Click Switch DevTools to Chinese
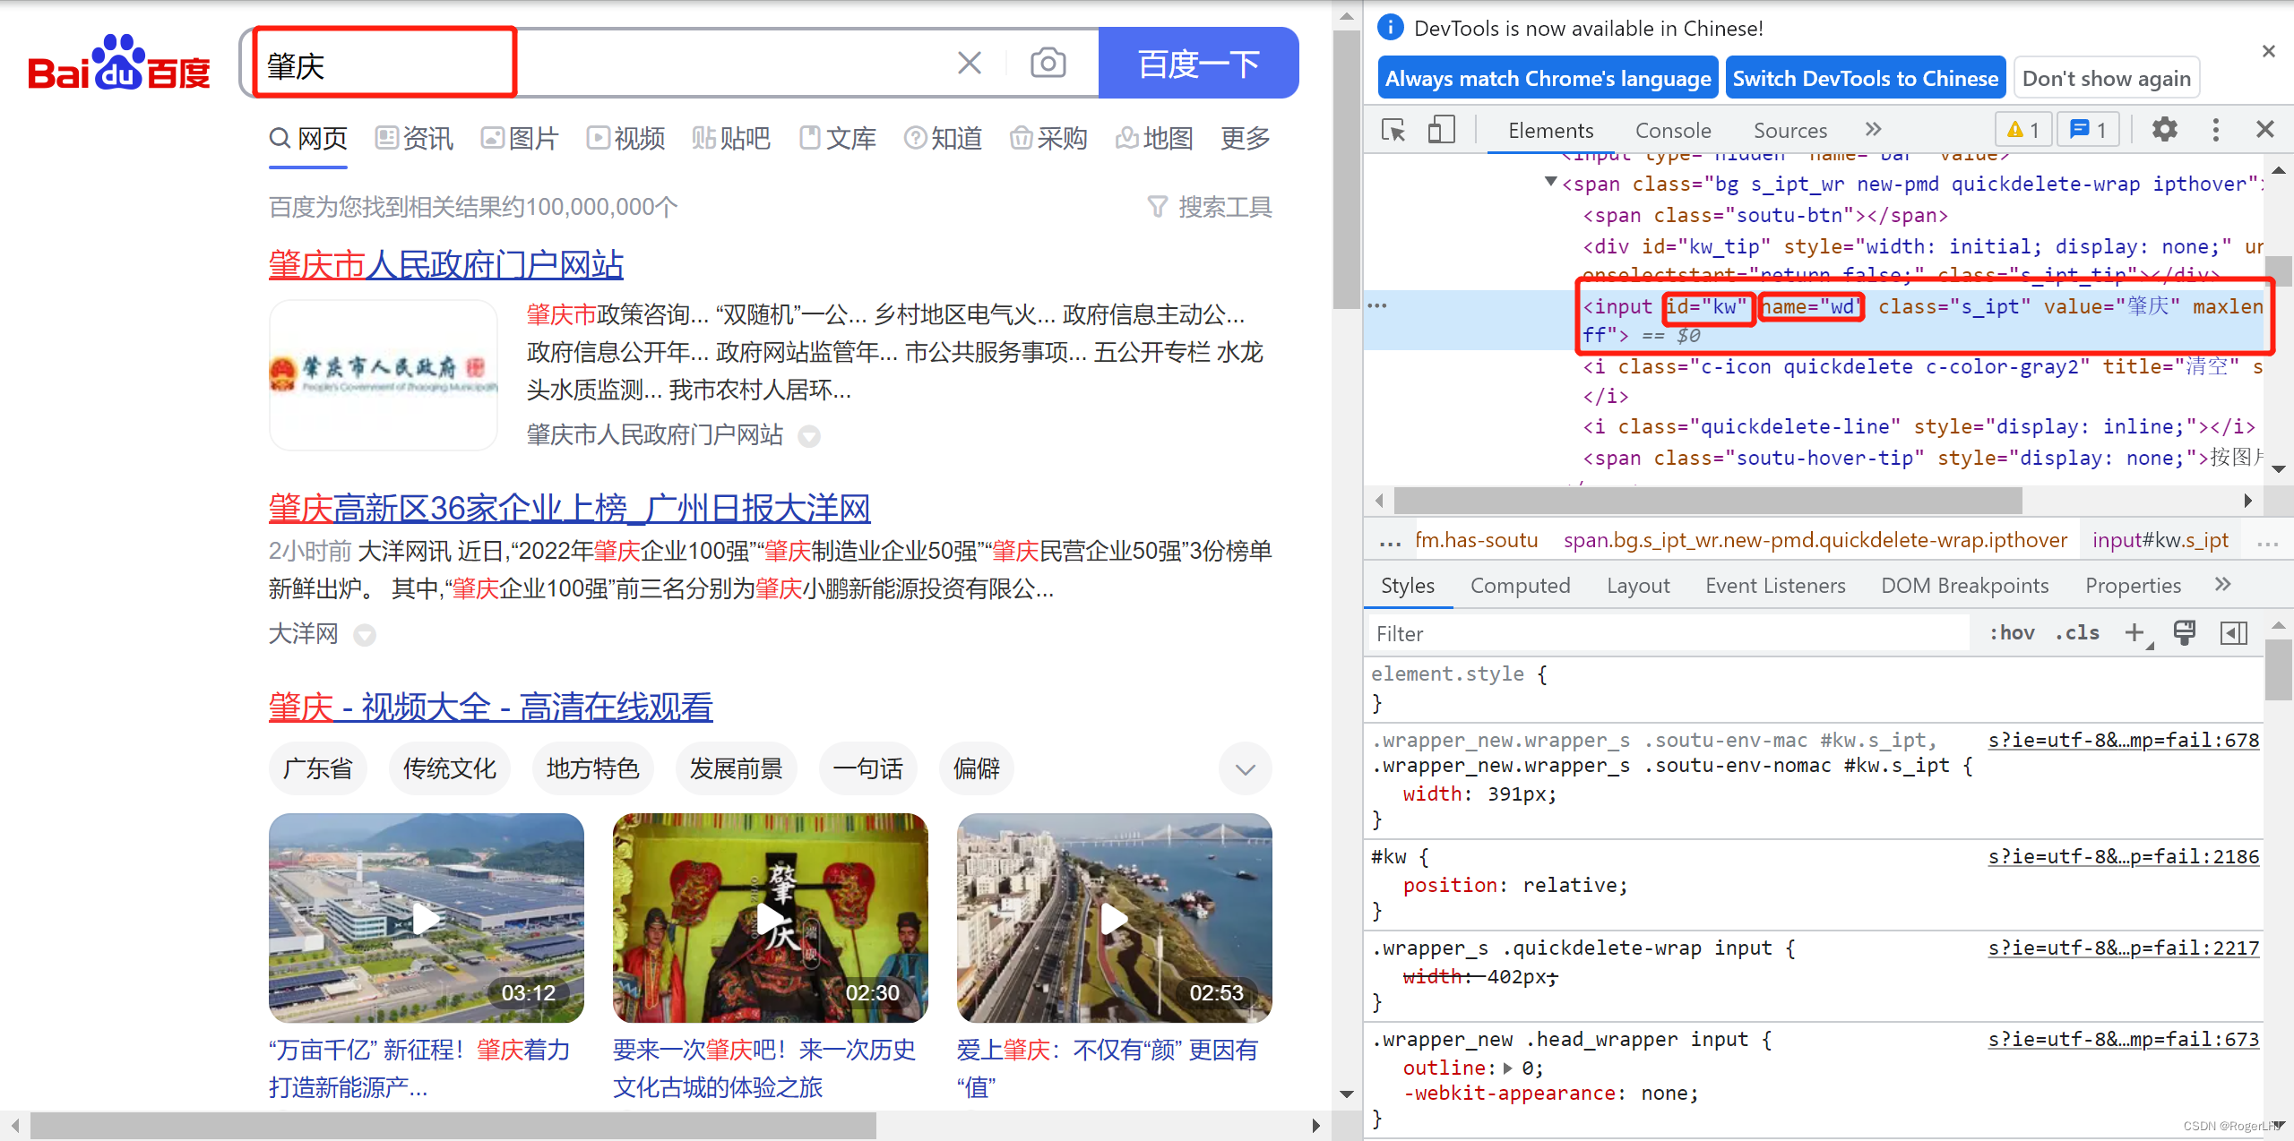This screenshot has height=1141, width=2294. click(1866, 79)
